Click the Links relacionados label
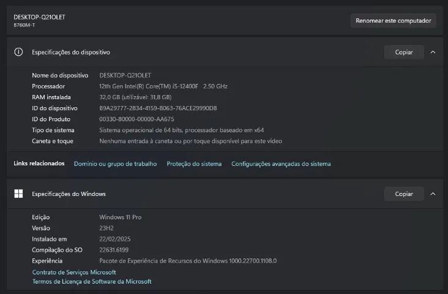This screenshot has width=448, height=294. coord(39,164)
